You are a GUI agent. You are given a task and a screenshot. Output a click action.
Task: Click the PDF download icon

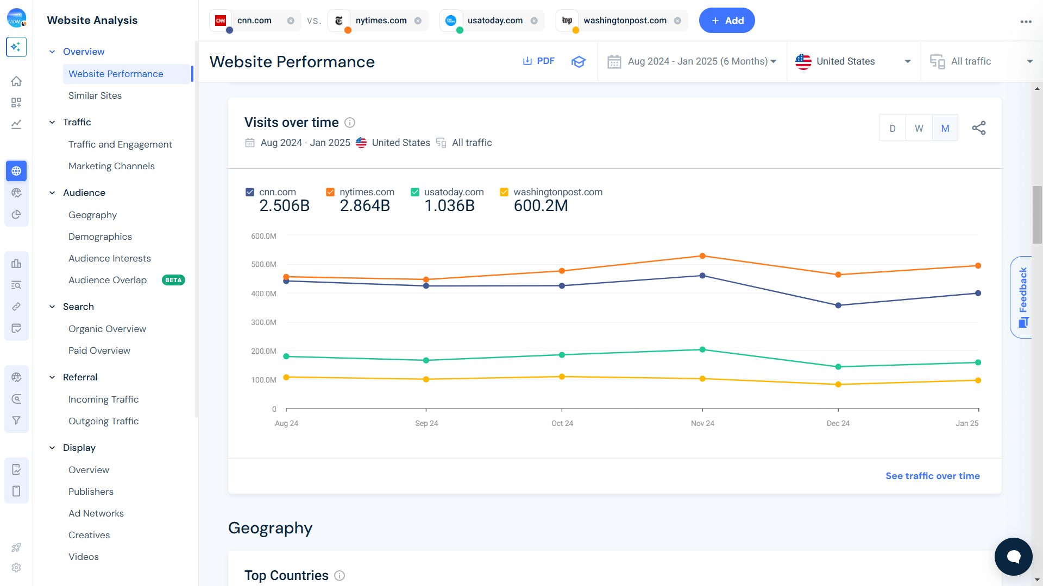526,61
